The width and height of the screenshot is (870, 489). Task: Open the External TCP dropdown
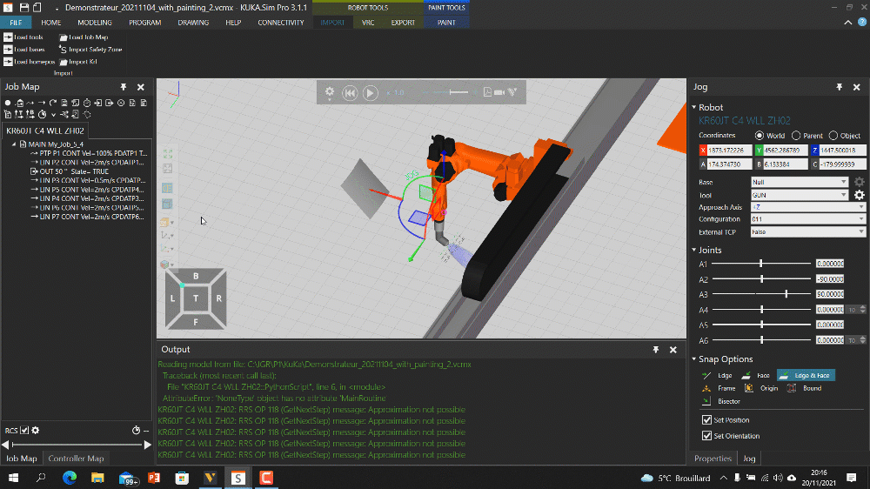click(x=808, y=232)
